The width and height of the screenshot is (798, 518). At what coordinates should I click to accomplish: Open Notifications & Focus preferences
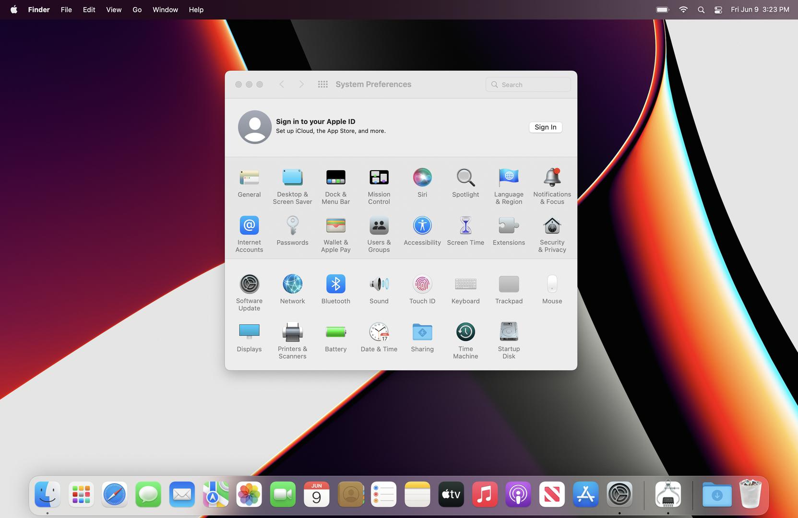coord(552,187)
